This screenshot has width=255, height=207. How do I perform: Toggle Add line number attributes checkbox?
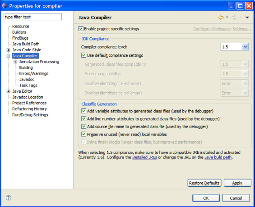tap(83, 118)
